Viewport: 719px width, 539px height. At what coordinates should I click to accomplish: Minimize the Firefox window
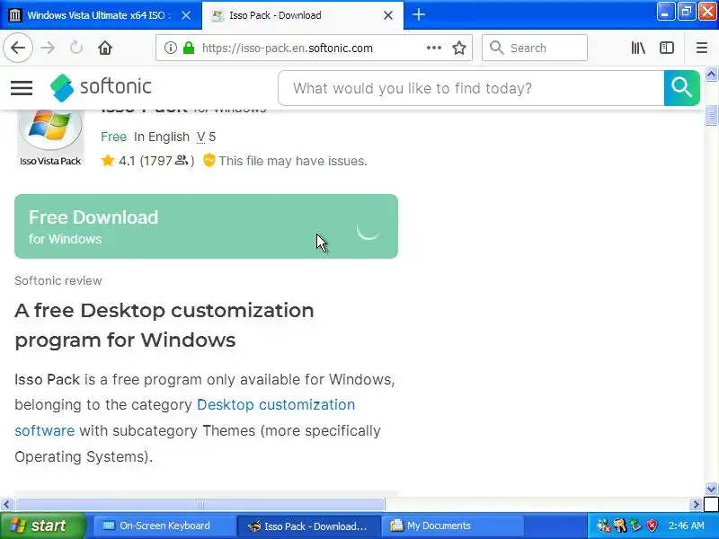(665, 12)
